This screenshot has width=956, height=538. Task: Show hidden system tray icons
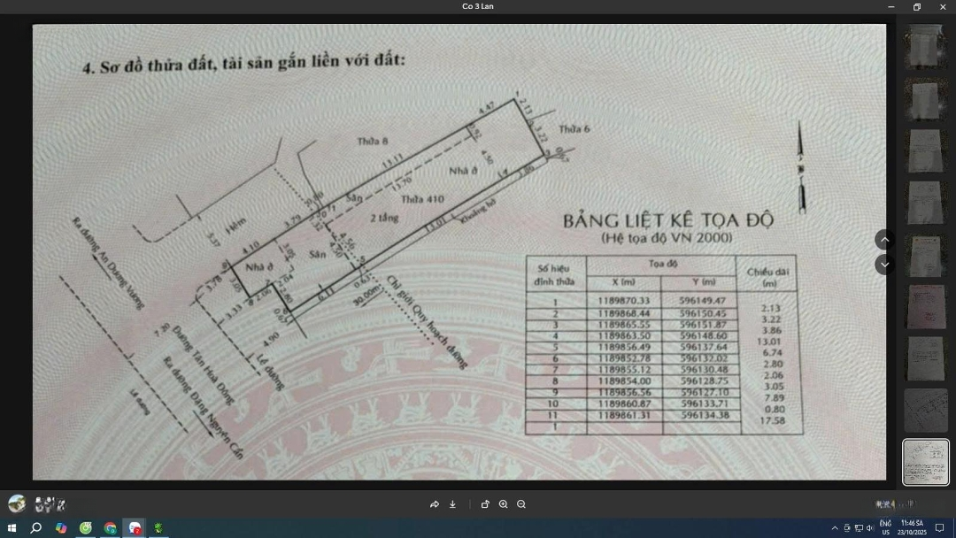(834, 528)
